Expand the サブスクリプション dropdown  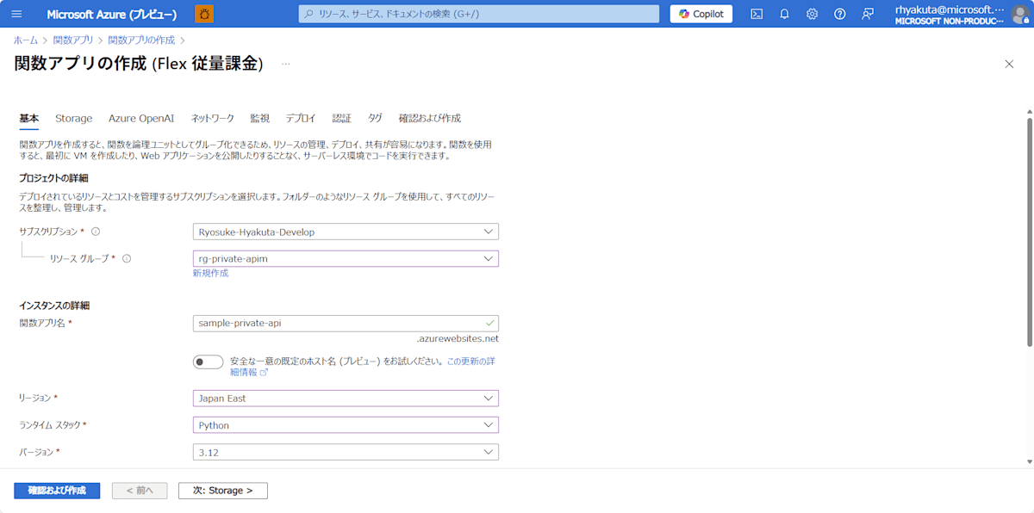tap(346, 232)
